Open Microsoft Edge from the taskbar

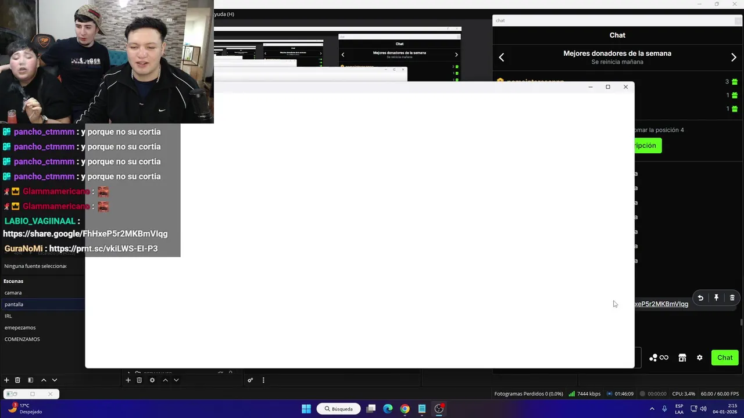click(388, 409)
